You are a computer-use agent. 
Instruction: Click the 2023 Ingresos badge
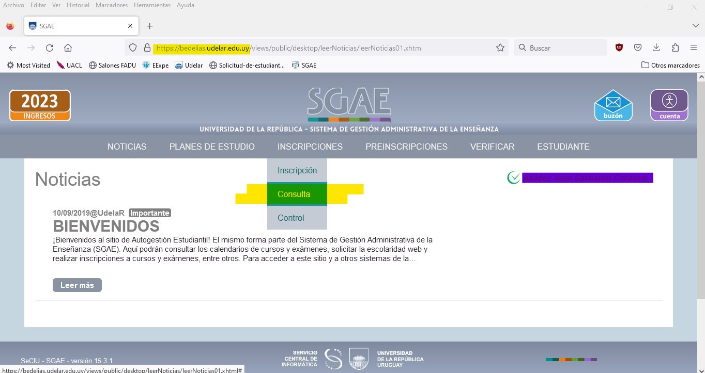(x=40, y=105)
